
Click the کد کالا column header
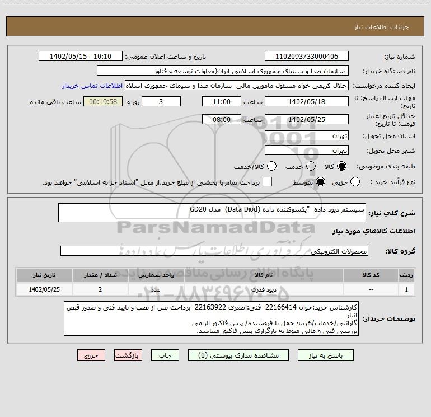click(x=371, y=275)
